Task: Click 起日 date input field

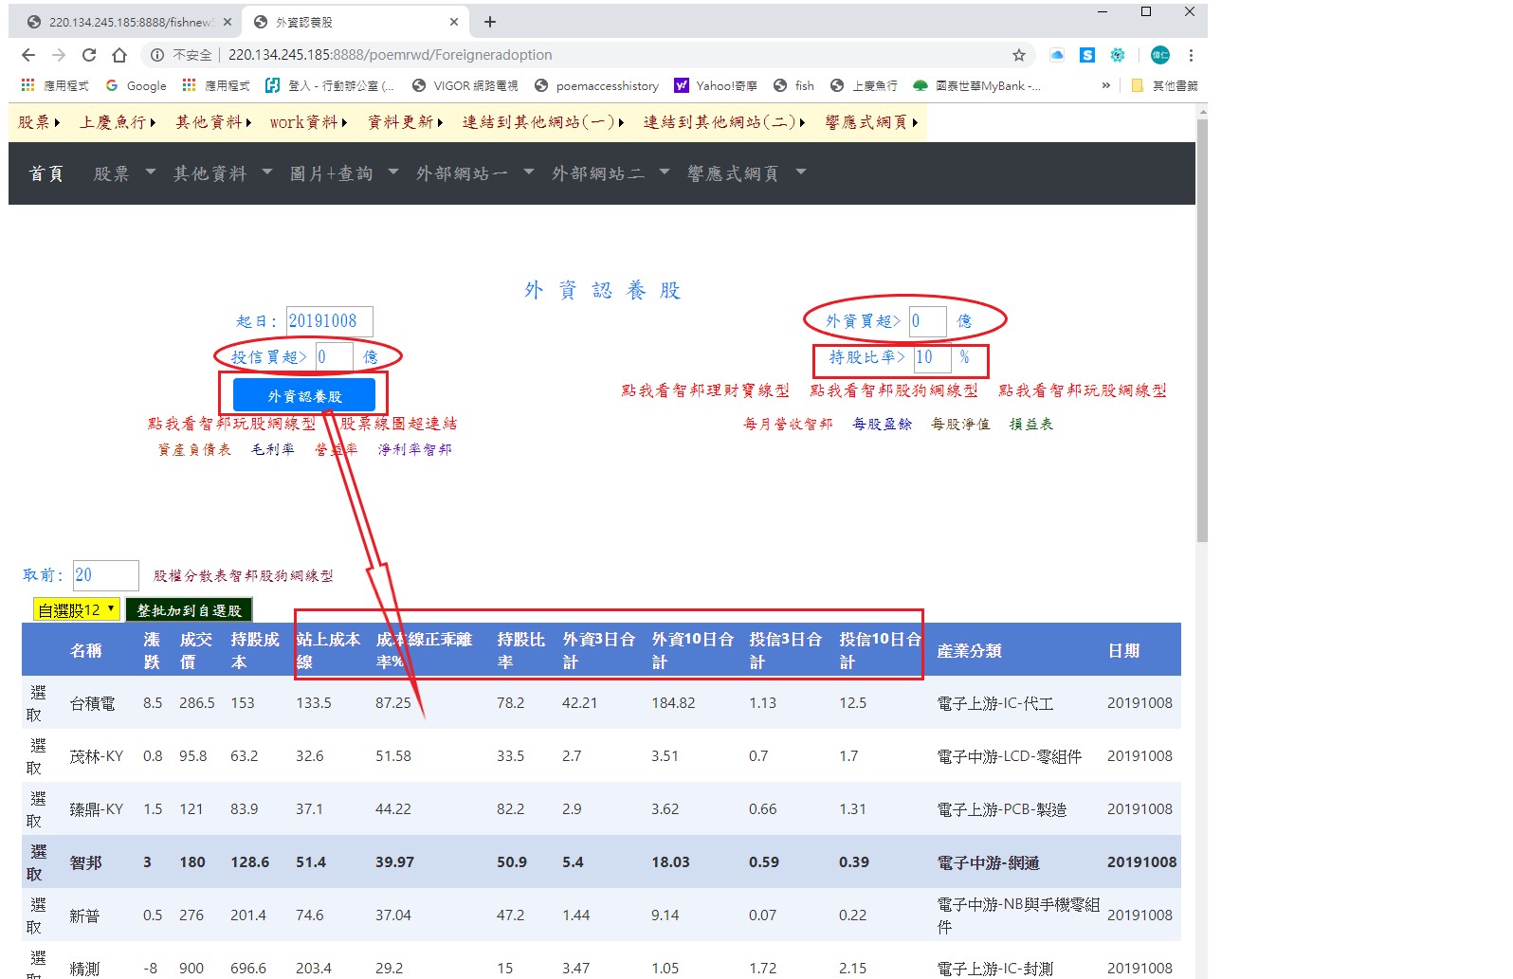Action: [330, 321]
